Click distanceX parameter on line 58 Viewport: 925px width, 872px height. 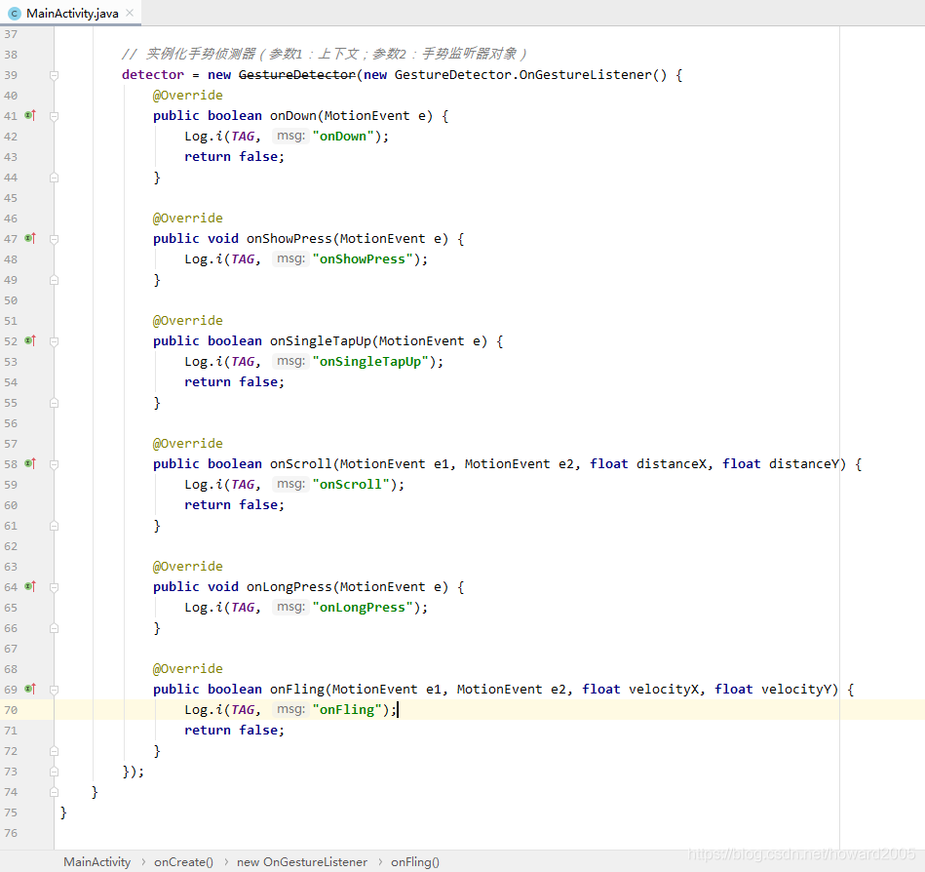coord(672,463)
